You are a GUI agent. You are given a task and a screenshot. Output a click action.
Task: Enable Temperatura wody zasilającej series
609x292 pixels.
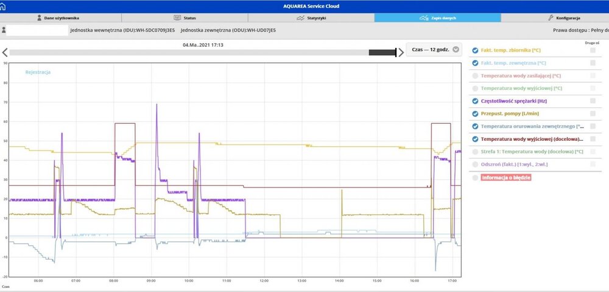(475, 75)
